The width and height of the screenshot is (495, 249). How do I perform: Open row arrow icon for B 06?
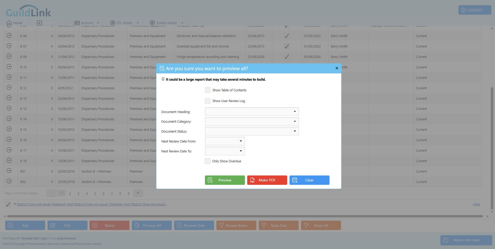tap(9, 35)
